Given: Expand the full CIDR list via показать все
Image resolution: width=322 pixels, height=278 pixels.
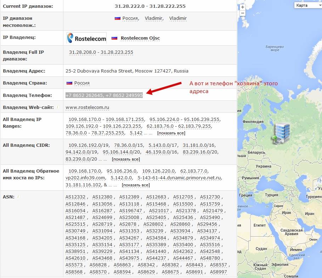Looking at the screenshot, I should pos(126,160).
